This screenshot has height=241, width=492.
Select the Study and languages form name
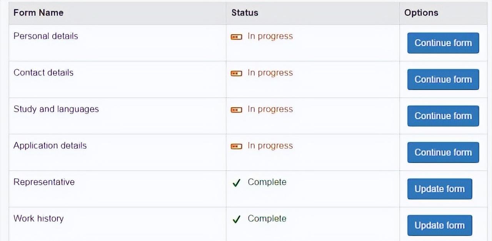point(56,109)
